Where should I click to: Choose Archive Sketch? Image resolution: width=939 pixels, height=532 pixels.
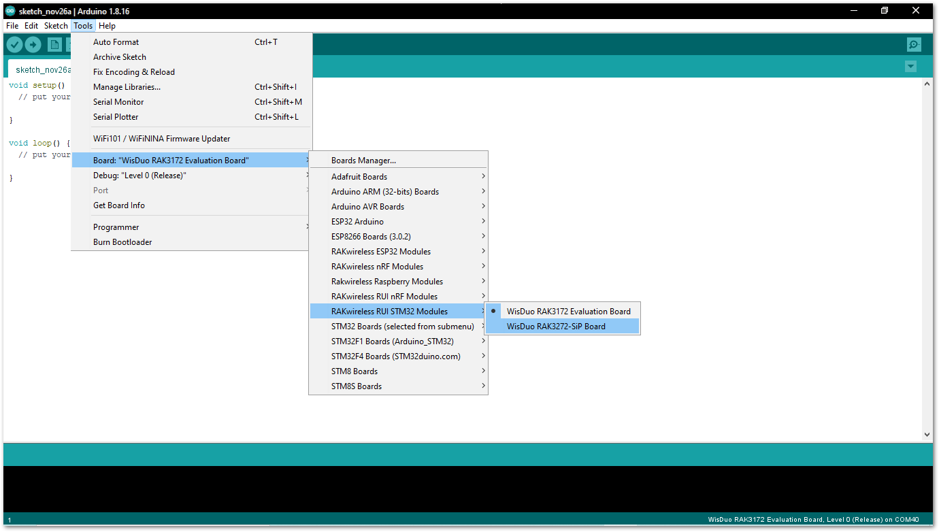[192, 57]
